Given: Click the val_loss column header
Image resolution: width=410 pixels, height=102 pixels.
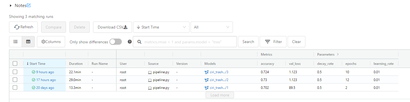Looking at the screenshot, I should [295, 63].
